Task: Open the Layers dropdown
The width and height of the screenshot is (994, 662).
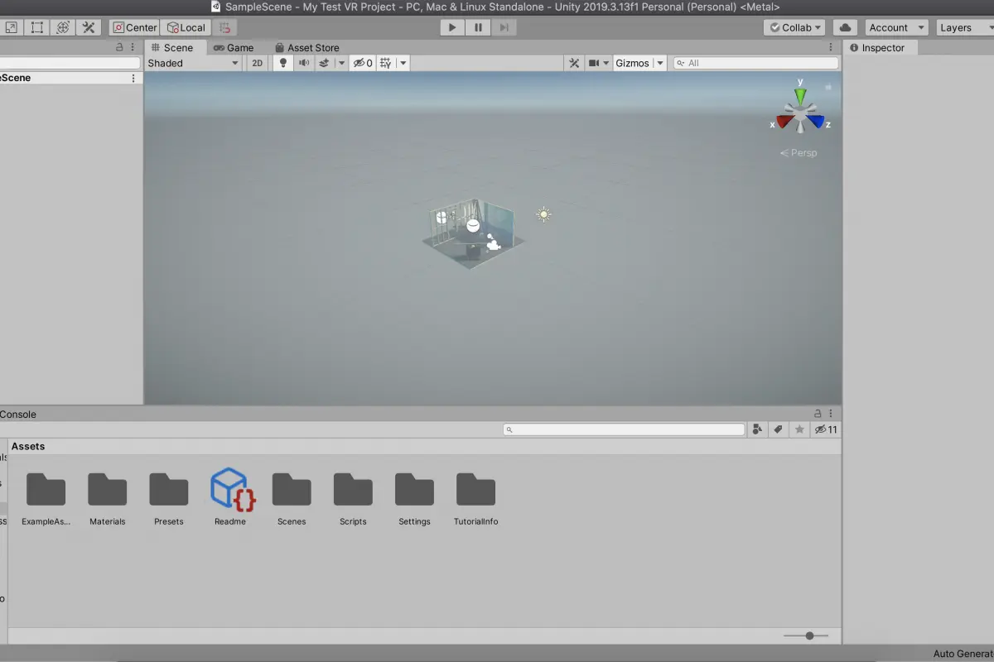Action: [x=965, y=27]
